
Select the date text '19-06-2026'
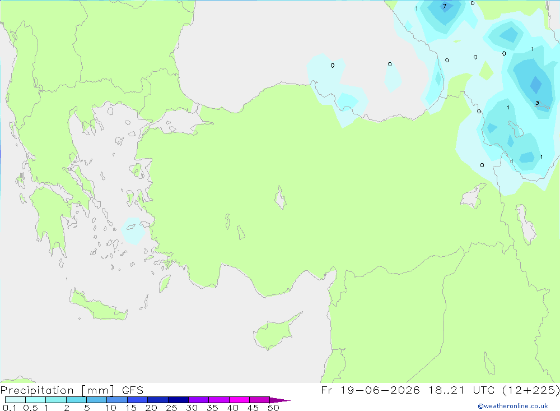click(380, 390)
